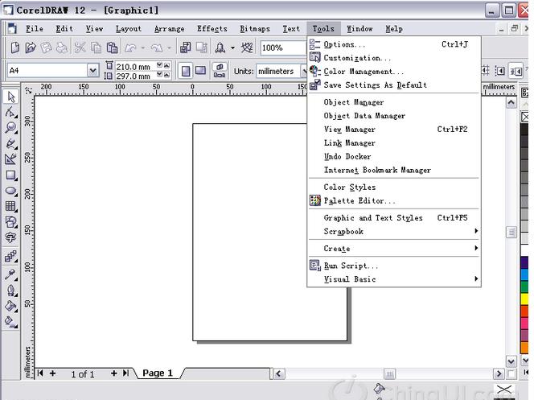Set page to landscape orientation
The height and width of the screenshot is (400, 534).
pyautogui.click(x=200, y=71)
